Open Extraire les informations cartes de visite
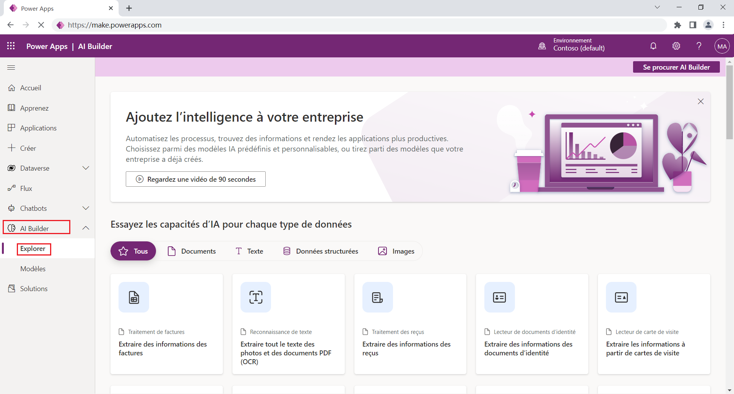 point(654,324)
